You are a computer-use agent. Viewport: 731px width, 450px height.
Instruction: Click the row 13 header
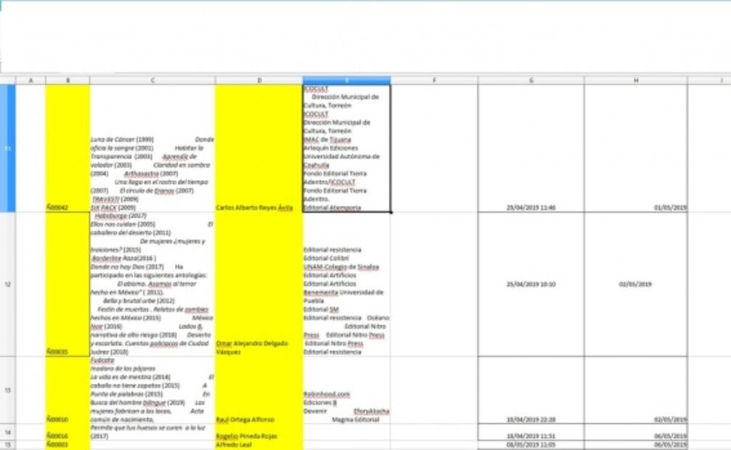[x=7, y=390]
